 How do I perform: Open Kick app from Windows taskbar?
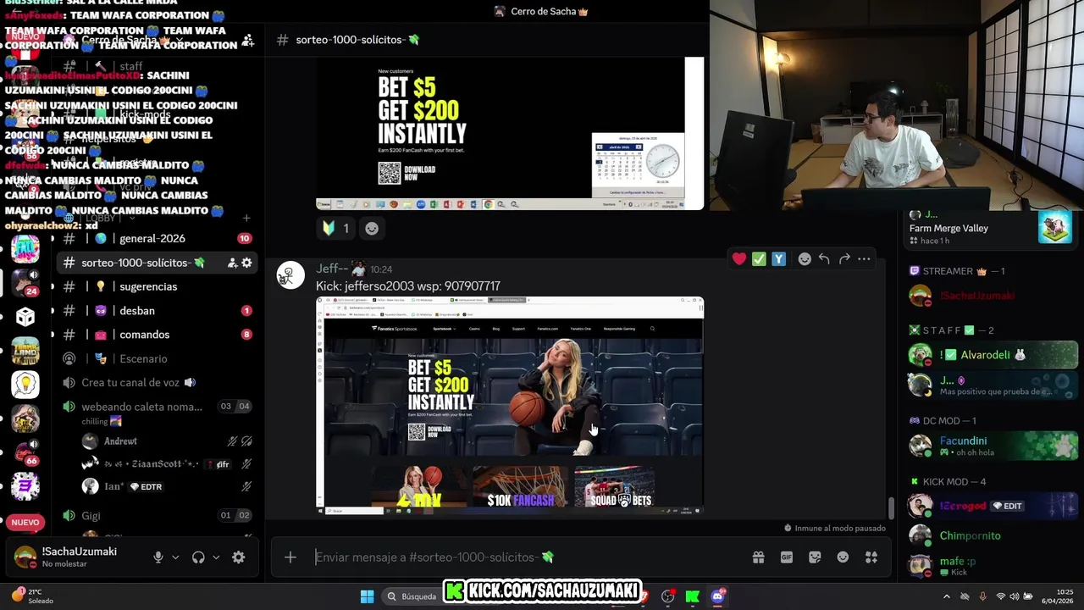pos(693,596)
